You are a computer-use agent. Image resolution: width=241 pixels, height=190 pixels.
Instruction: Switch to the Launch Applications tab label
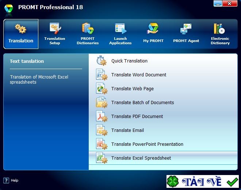[120, 41]
